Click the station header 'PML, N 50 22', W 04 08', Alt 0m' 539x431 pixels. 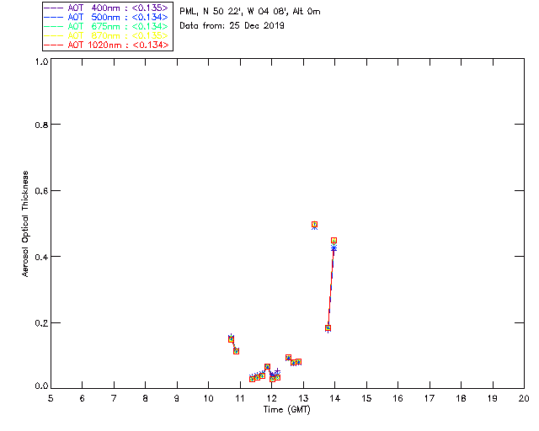pyautogui.click(x=250, y=12)
